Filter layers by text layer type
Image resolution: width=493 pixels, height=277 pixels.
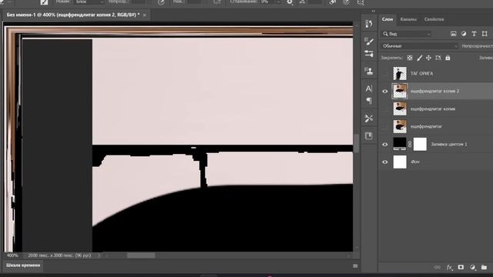475,34
